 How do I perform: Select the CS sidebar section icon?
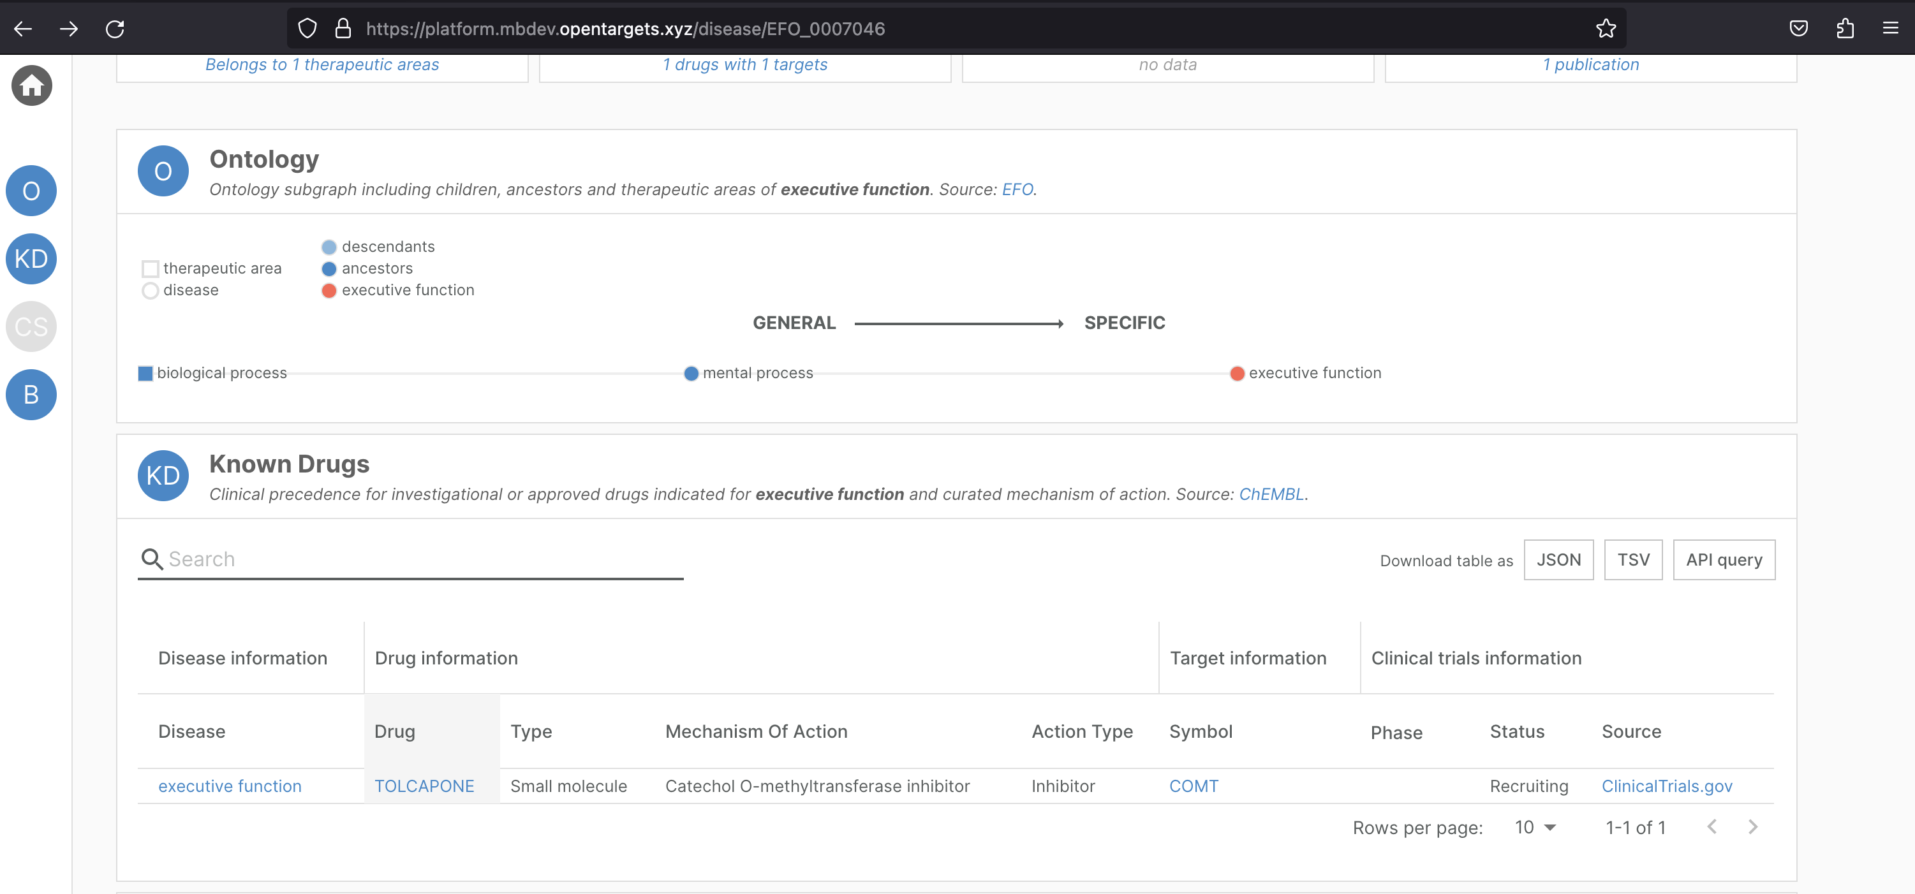(31, 326)
